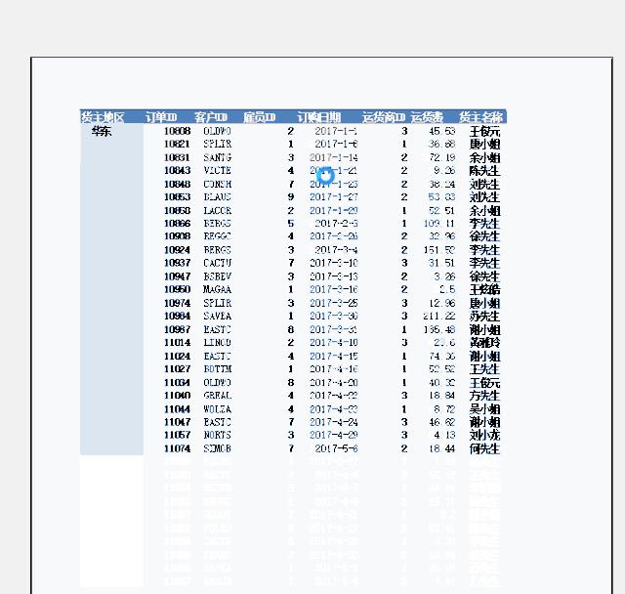Select order ID 10843
This screenshot has height=594, width=625.
178,171
